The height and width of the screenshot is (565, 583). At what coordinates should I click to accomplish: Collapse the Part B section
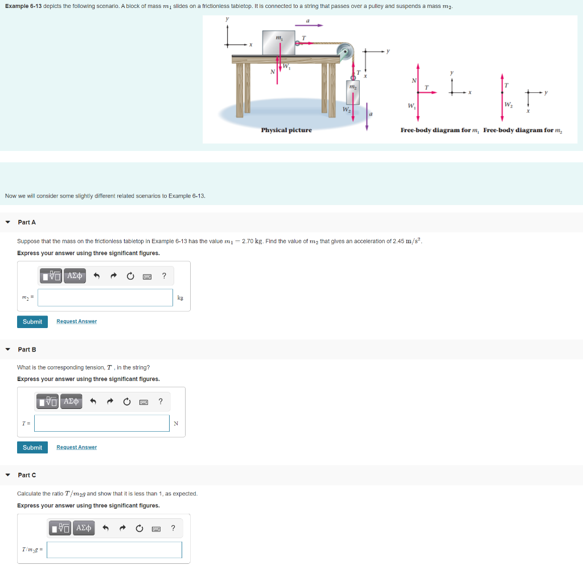pyautogui.click(x=7, y=349)
